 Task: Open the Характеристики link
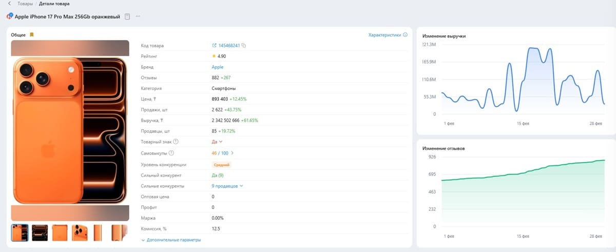coord(384,35)
